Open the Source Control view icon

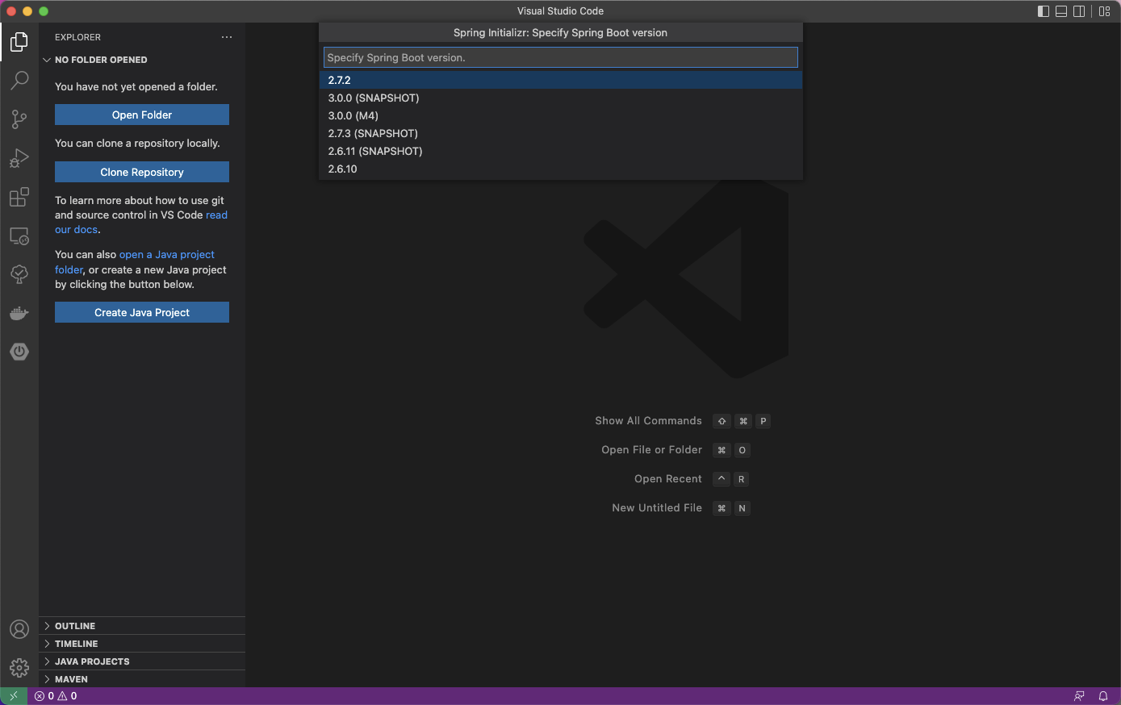coord(19,119)
